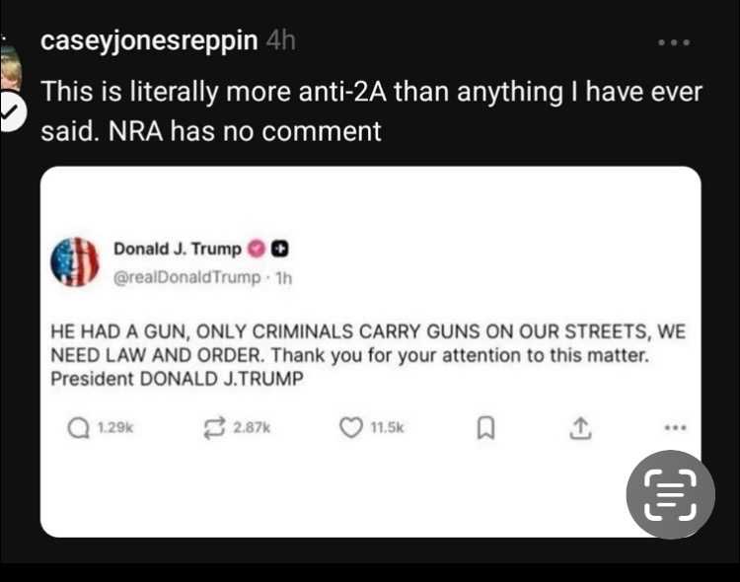Open the @realDonaldTrump handle link

[187, 278]
